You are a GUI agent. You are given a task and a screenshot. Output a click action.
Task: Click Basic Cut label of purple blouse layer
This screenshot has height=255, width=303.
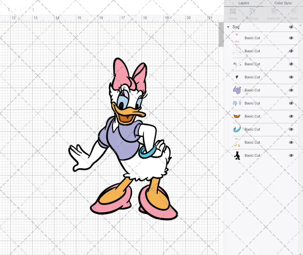pyautogui.click(x=252, y=90)
